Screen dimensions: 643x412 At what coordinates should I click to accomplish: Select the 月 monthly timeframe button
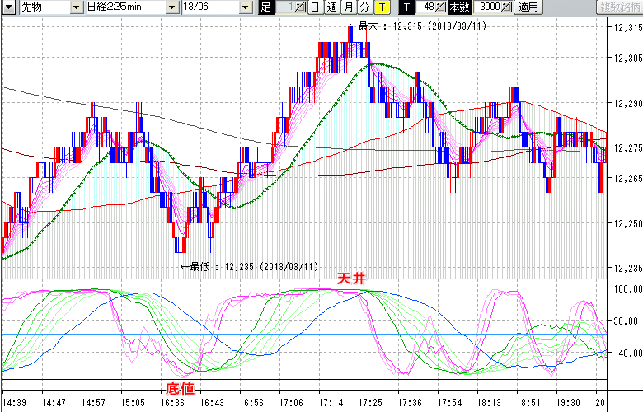348,7
